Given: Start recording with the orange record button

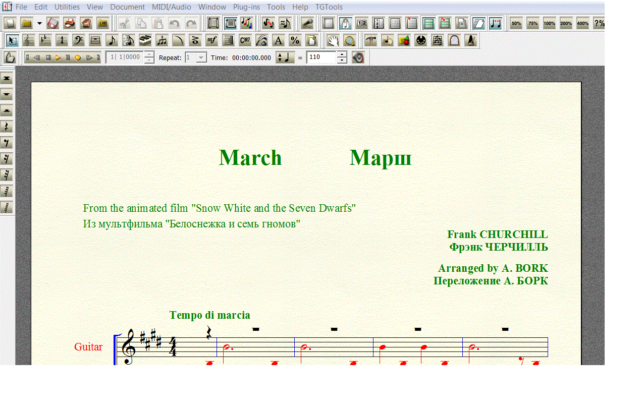Looking at the screenshot, I should pyautogui.click(x=78, y=57).
